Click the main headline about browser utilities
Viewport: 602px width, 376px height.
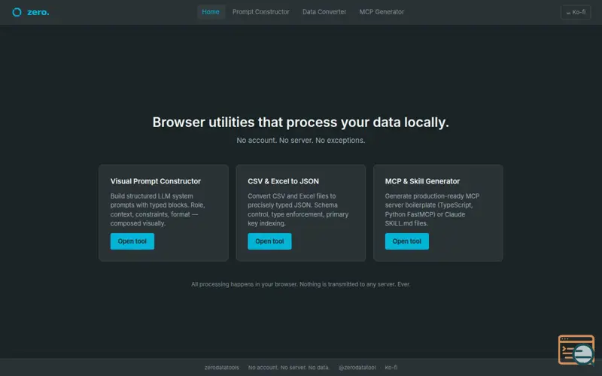tap(300, 123)
